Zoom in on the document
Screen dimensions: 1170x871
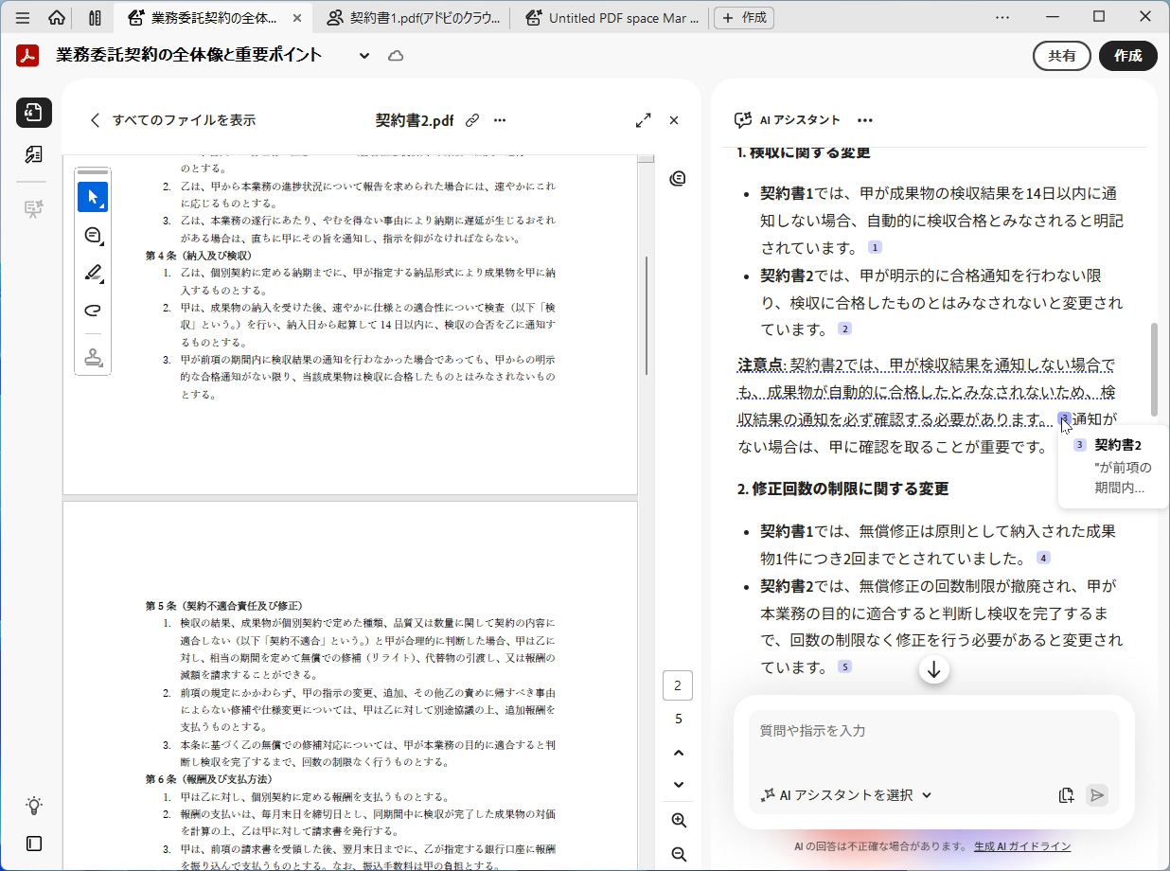point(678,820)
